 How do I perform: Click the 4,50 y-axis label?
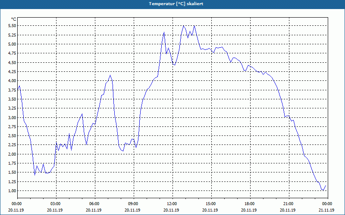[12, 62]
